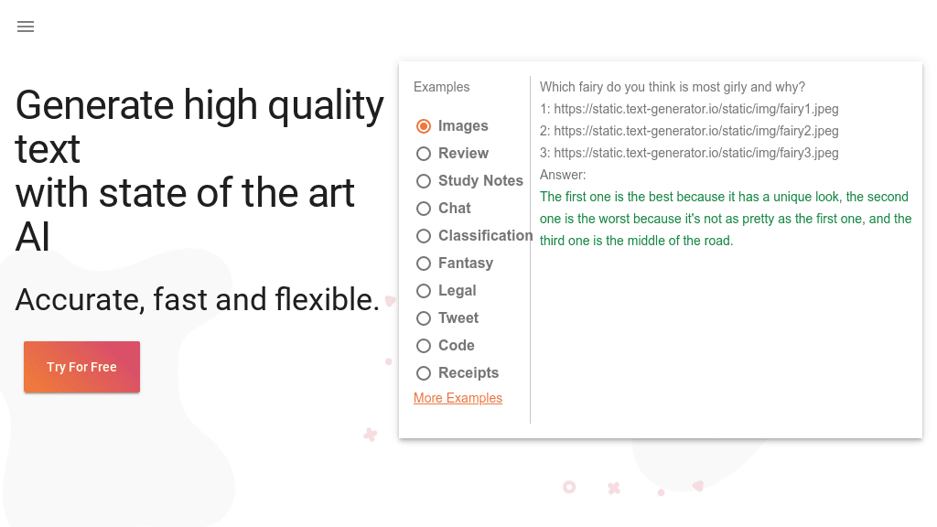The image size is (937, 527).
Task: Click the fairy question prompt text
Action: [x=672, y=87]
